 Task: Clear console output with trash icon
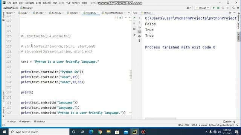pyautogui.click(x=139, y=41)
